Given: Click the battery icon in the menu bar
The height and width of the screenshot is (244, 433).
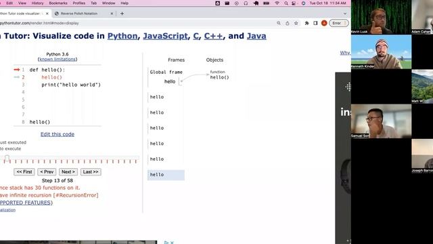Looking at the screenshot, I should click(266, 3).
